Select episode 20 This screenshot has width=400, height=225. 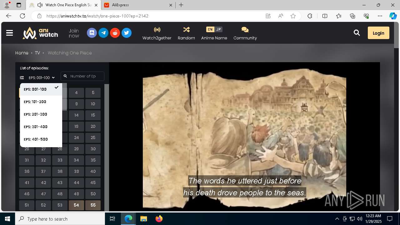point(93,126)
